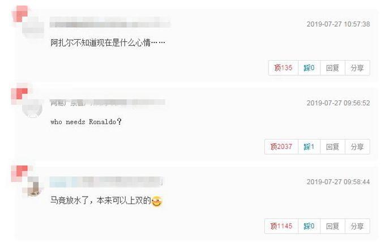
Task: Downvote the 'who needs Ronaldo' comment
Action: (309, 147)
